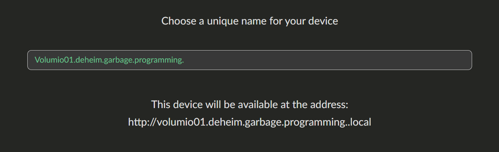Click the empty right side of name field
The height and width of the screenshot is (152, 499).
328,60
